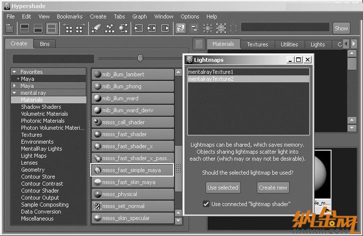Switch to the Textures tab
363x236 pixels.
257,44
